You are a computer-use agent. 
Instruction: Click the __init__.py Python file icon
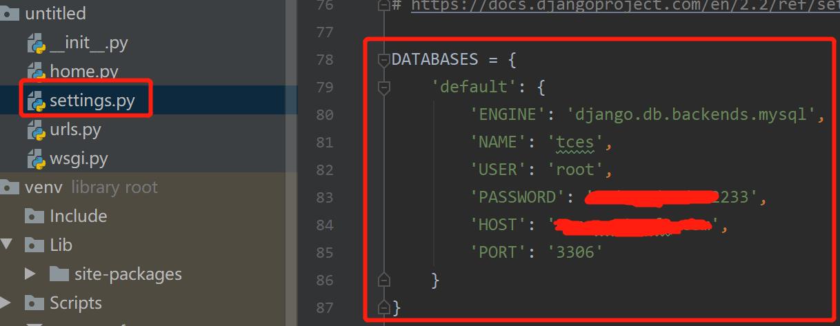click(36, 43)
